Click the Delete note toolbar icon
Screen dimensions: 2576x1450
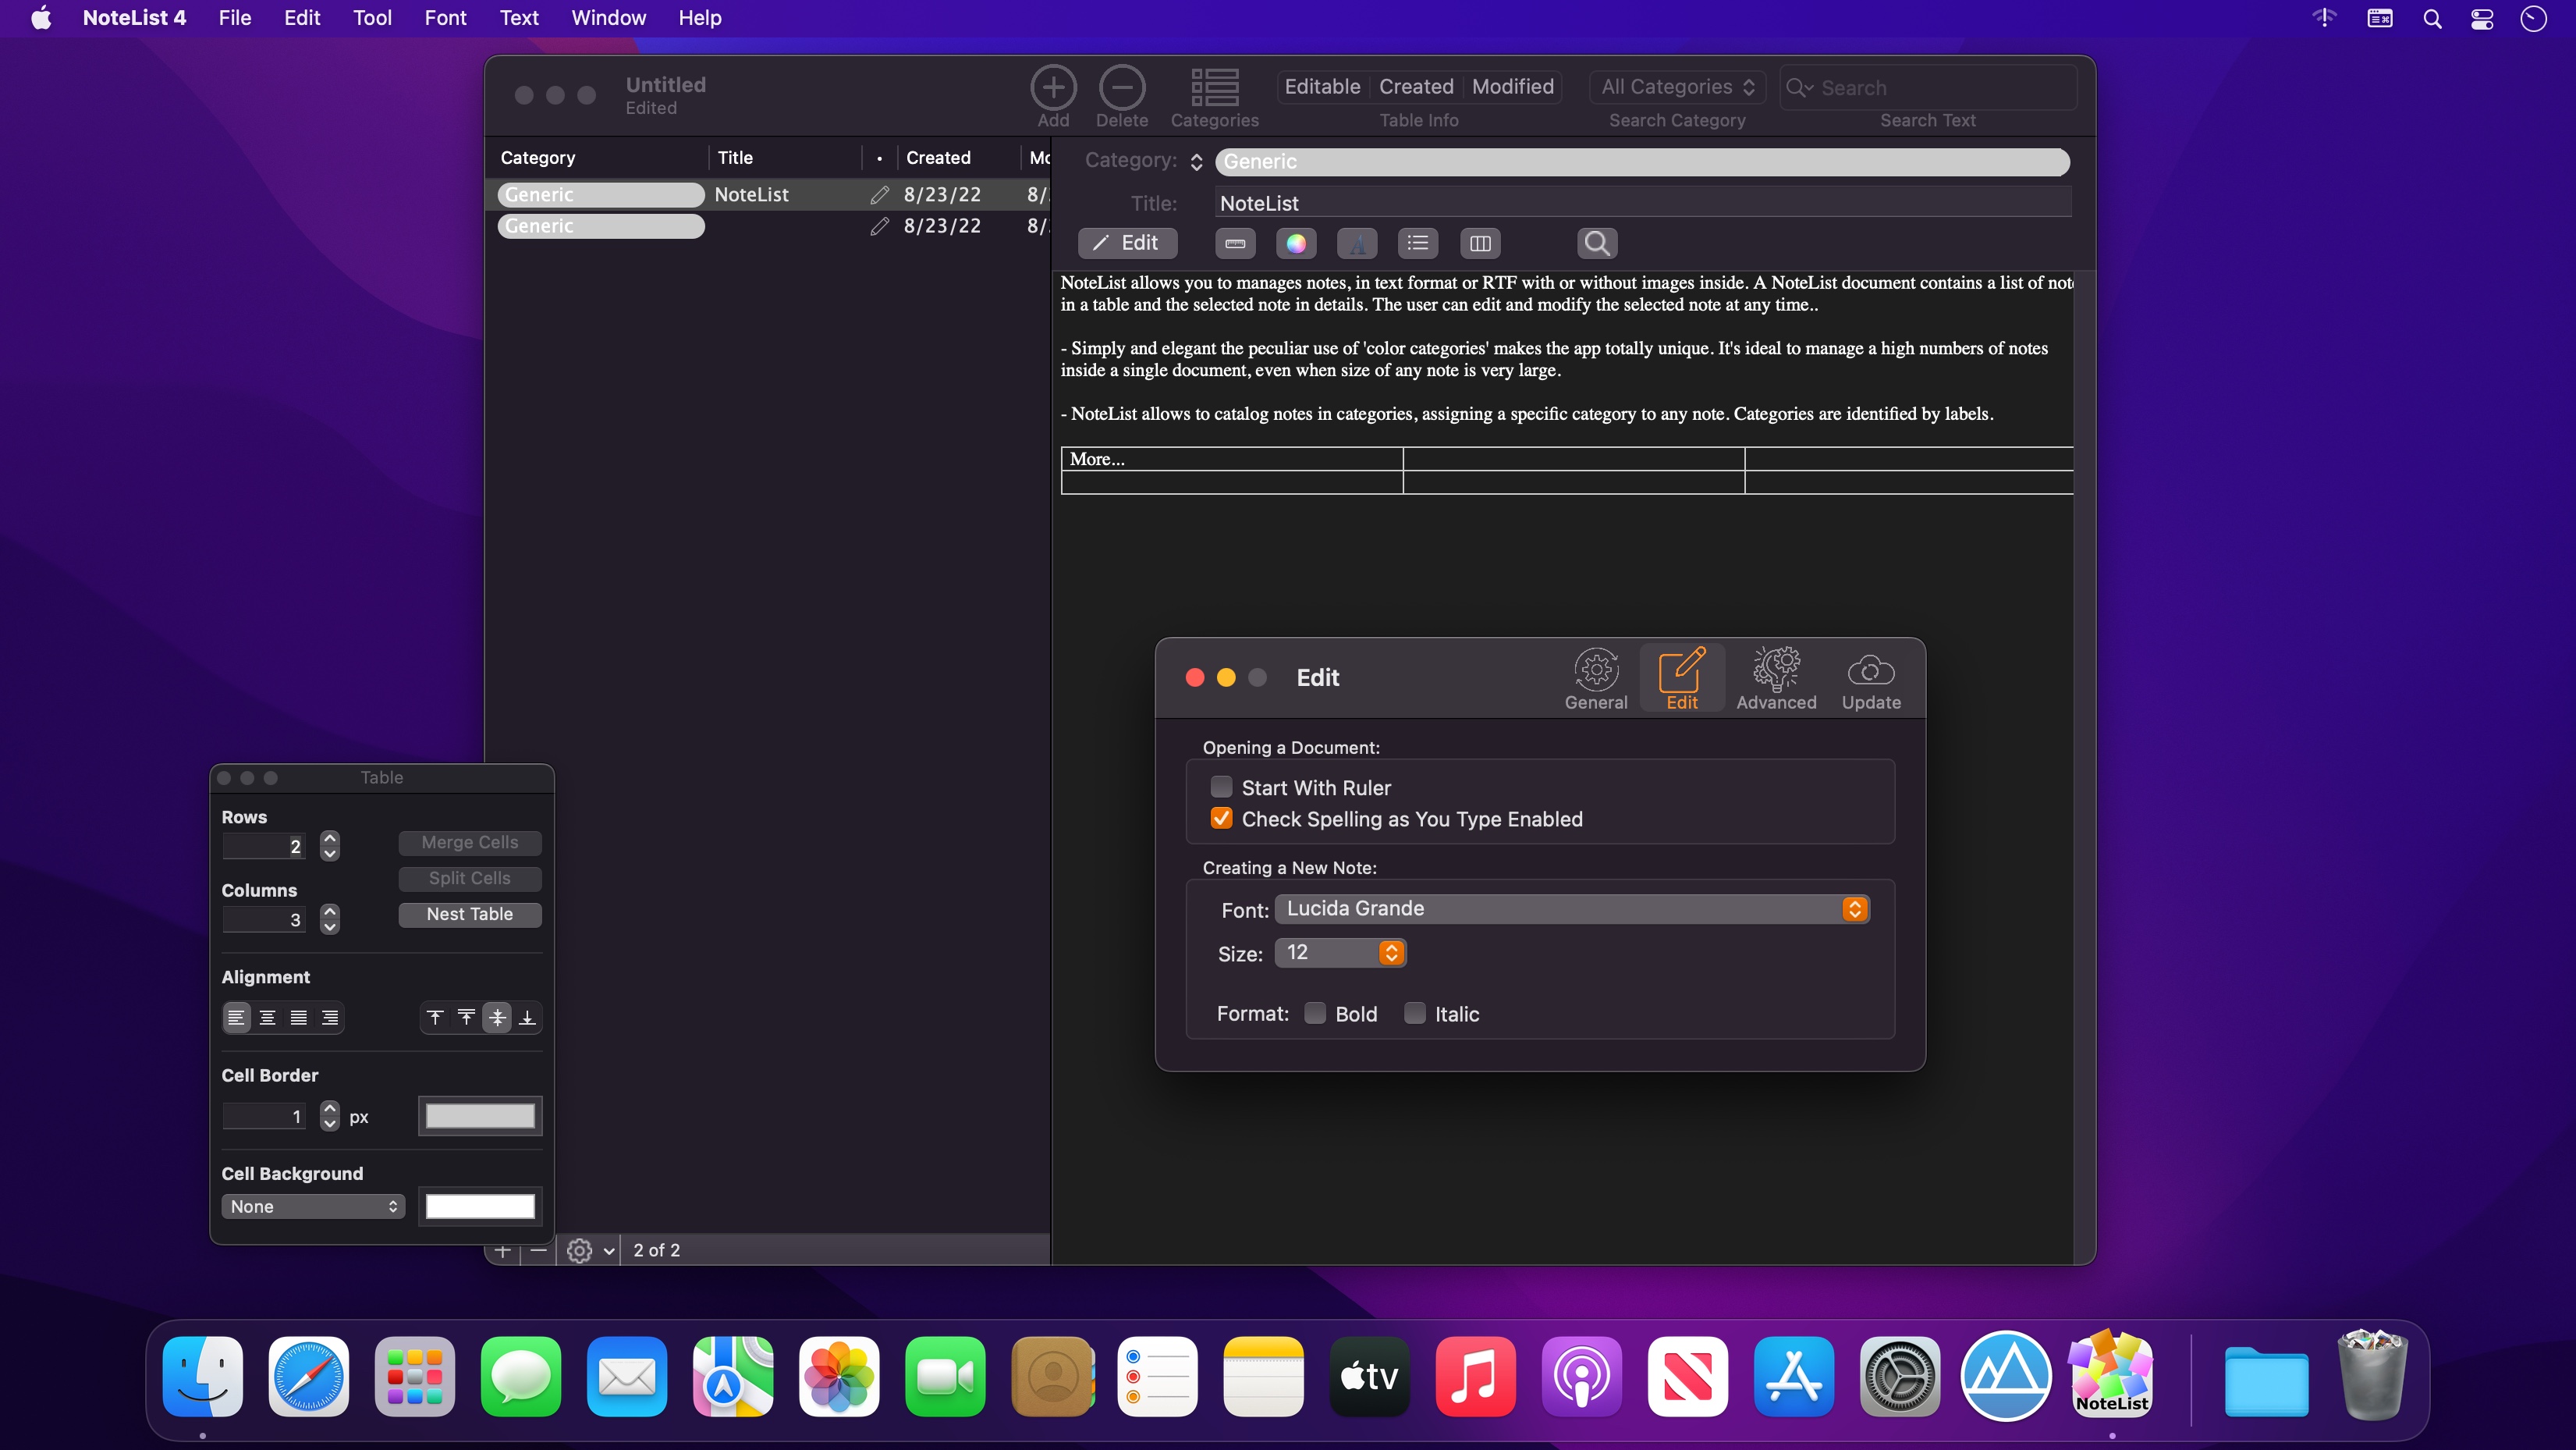(1121, 88)
